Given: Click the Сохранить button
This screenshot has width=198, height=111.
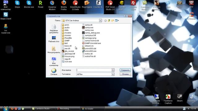Looking at the screenshot, I should [125, 70].
